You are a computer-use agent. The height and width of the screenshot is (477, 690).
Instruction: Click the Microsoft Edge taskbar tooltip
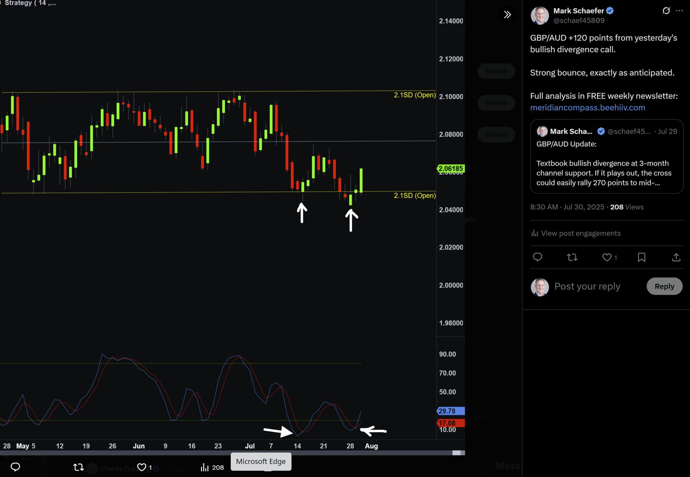261,462
